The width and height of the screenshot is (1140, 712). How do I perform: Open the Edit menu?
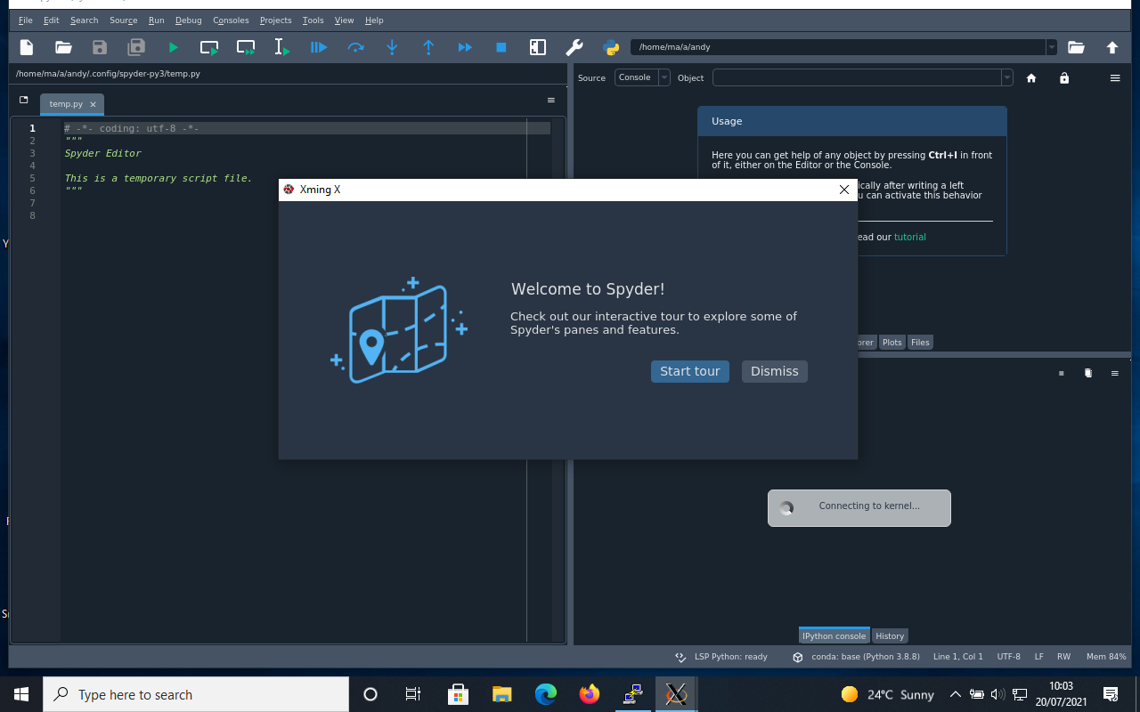(x=52, y=20)
